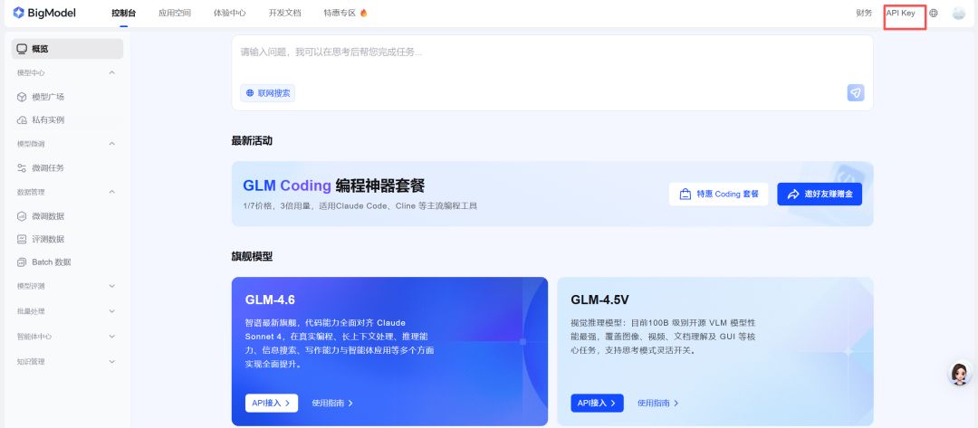Collapse the 模型微调 section
The width and height of the screenshot is (978, 428).
tap(112, 144)
